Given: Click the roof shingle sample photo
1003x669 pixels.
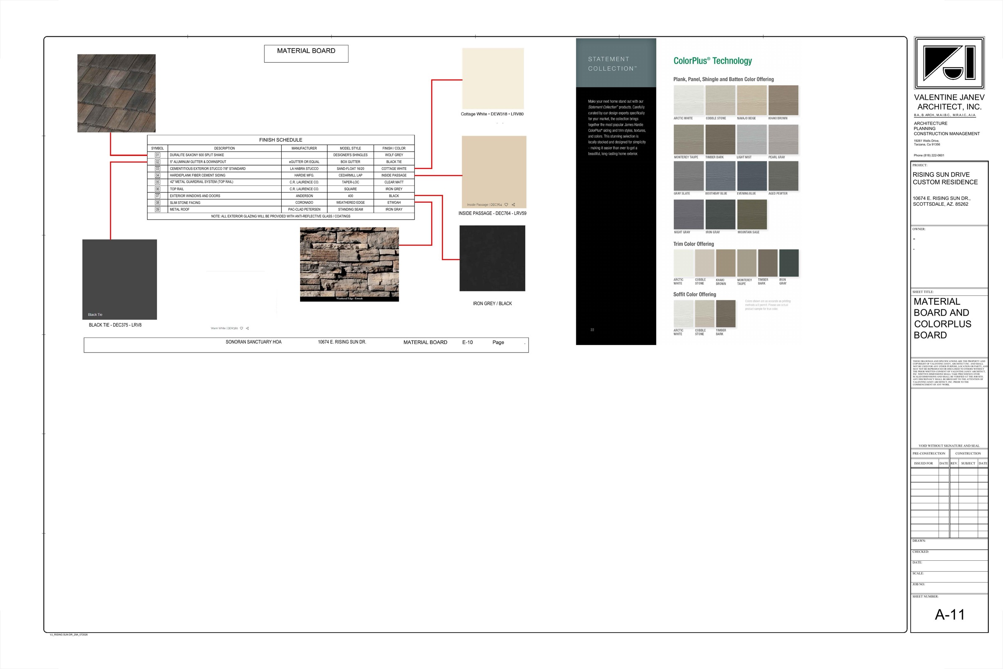Looking at the screenshot, I should click(117, 93).
